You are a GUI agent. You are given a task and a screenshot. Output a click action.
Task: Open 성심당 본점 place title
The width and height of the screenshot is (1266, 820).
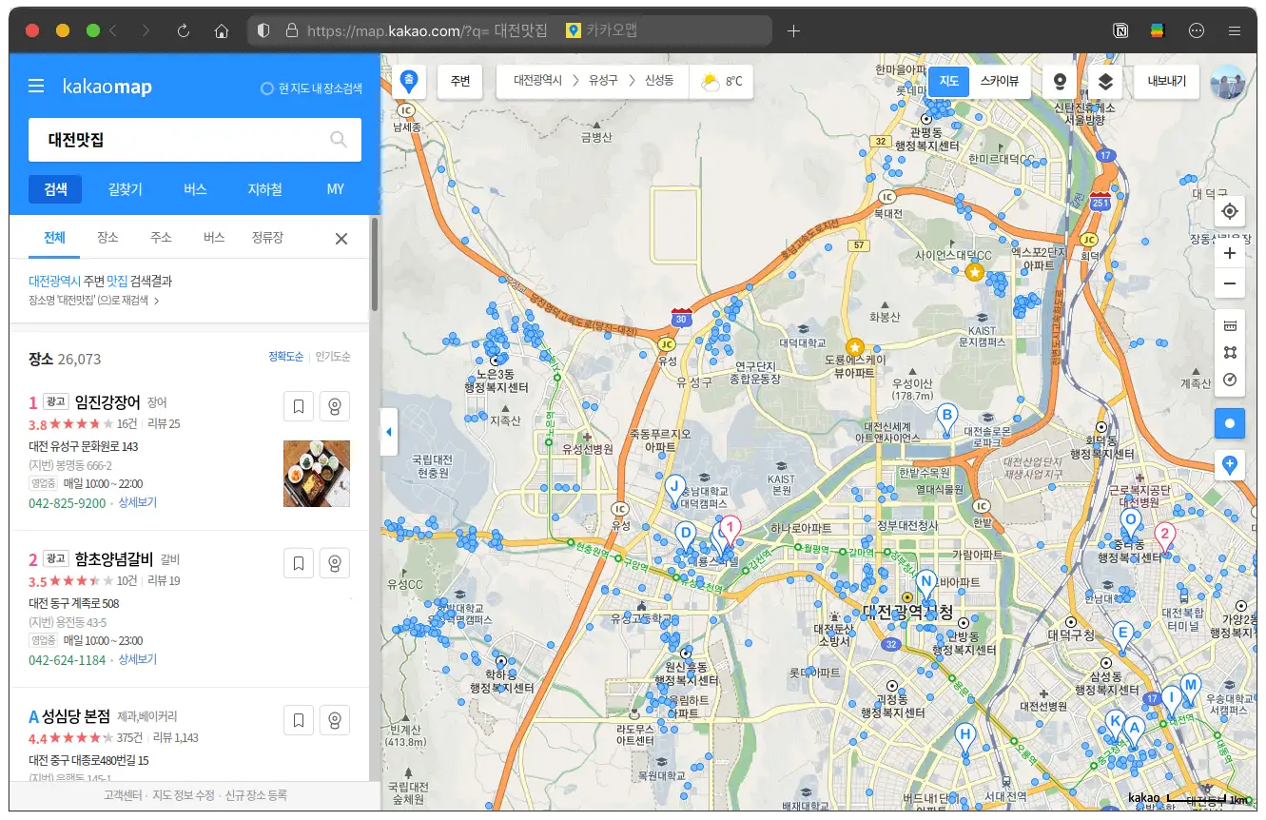coord(76,716)
